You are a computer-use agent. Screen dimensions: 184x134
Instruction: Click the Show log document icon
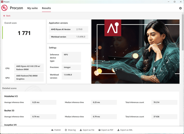tap(66, 130)
